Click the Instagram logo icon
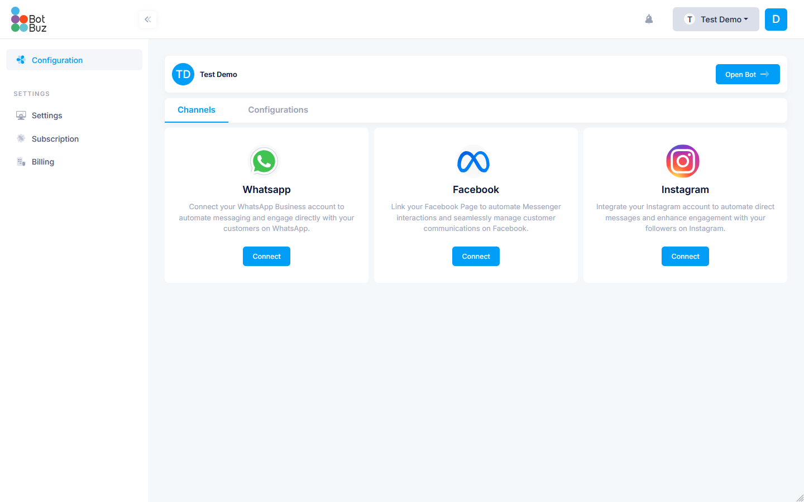Screen dimensions: 804x502 683,161
